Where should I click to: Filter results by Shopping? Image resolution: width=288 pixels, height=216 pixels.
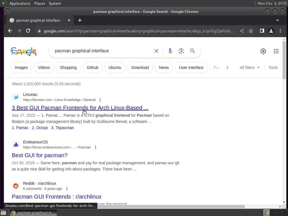68,67
